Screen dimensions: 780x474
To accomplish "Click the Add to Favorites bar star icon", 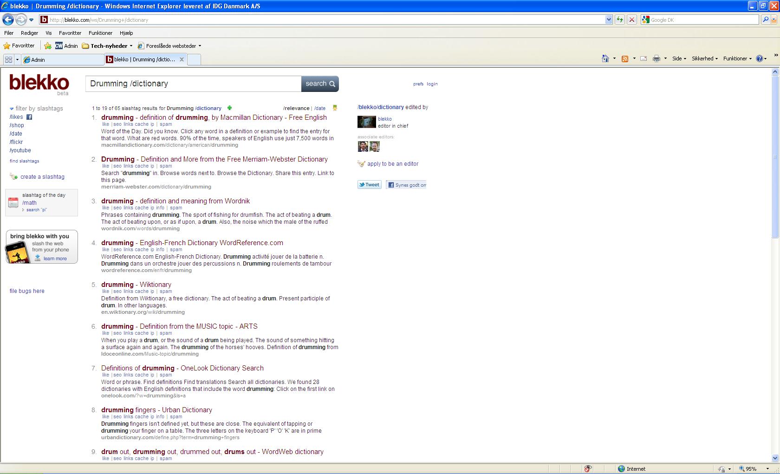I will click(48, 45).
